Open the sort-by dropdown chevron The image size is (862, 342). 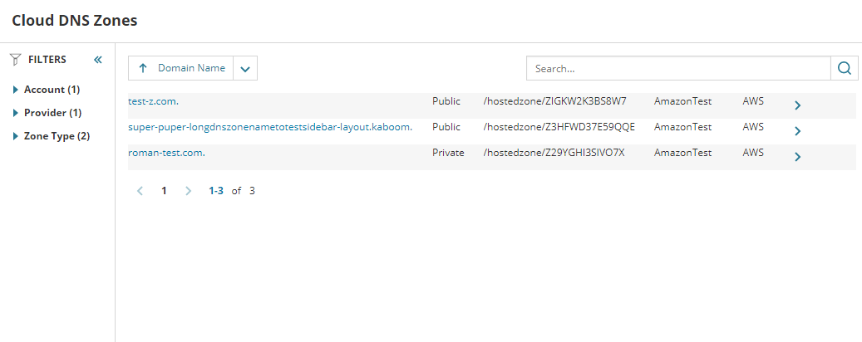[245, 69]
